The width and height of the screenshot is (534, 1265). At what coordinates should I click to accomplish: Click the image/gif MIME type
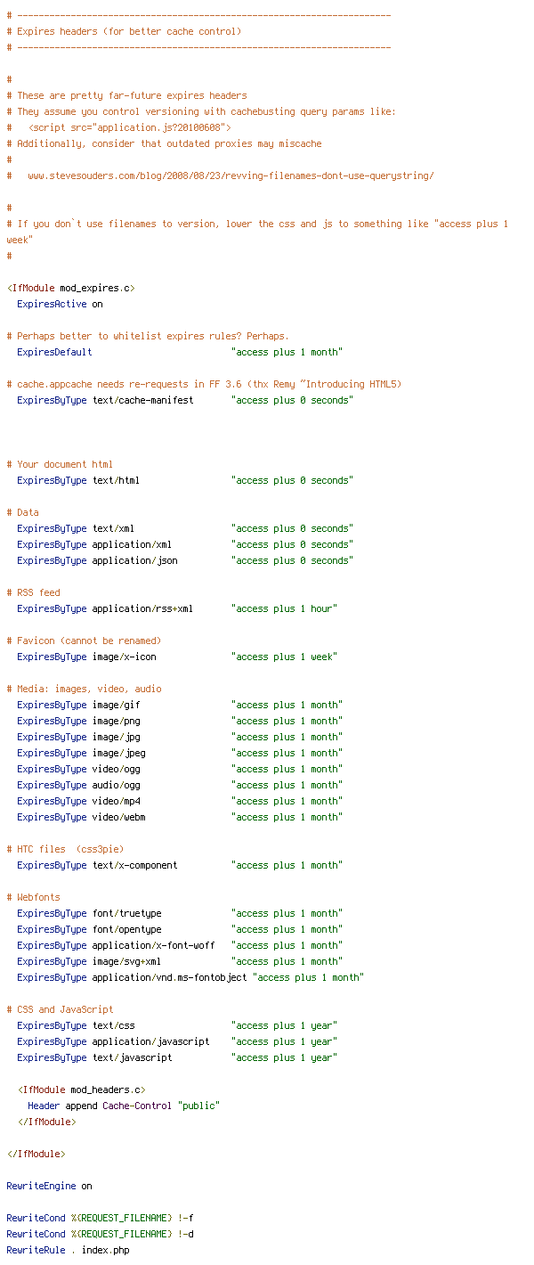tap(117, 705)
